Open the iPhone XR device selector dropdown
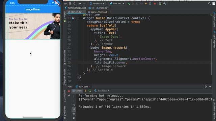 coord(97,4)
